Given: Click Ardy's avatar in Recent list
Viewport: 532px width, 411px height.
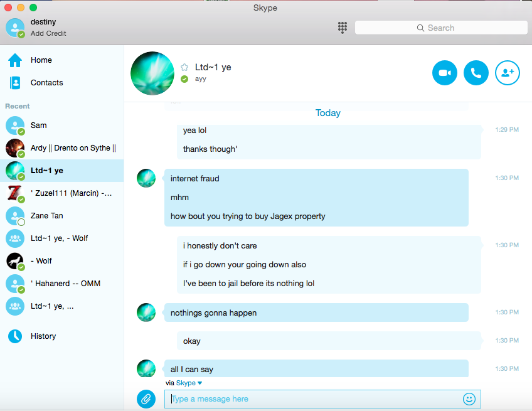Looking at the screenshot, I should 15,148.
